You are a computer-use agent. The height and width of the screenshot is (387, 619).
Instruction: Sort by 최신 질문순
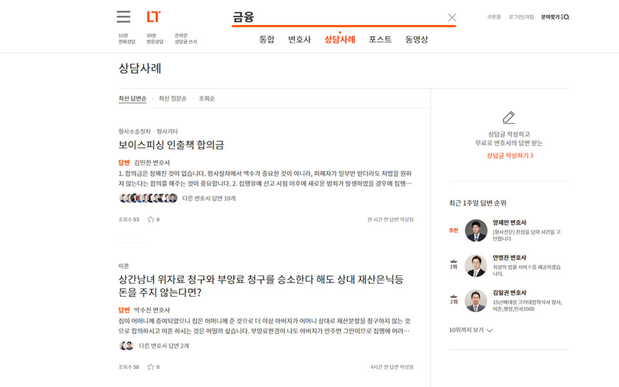pyautogui.click(x=173, y=99)
